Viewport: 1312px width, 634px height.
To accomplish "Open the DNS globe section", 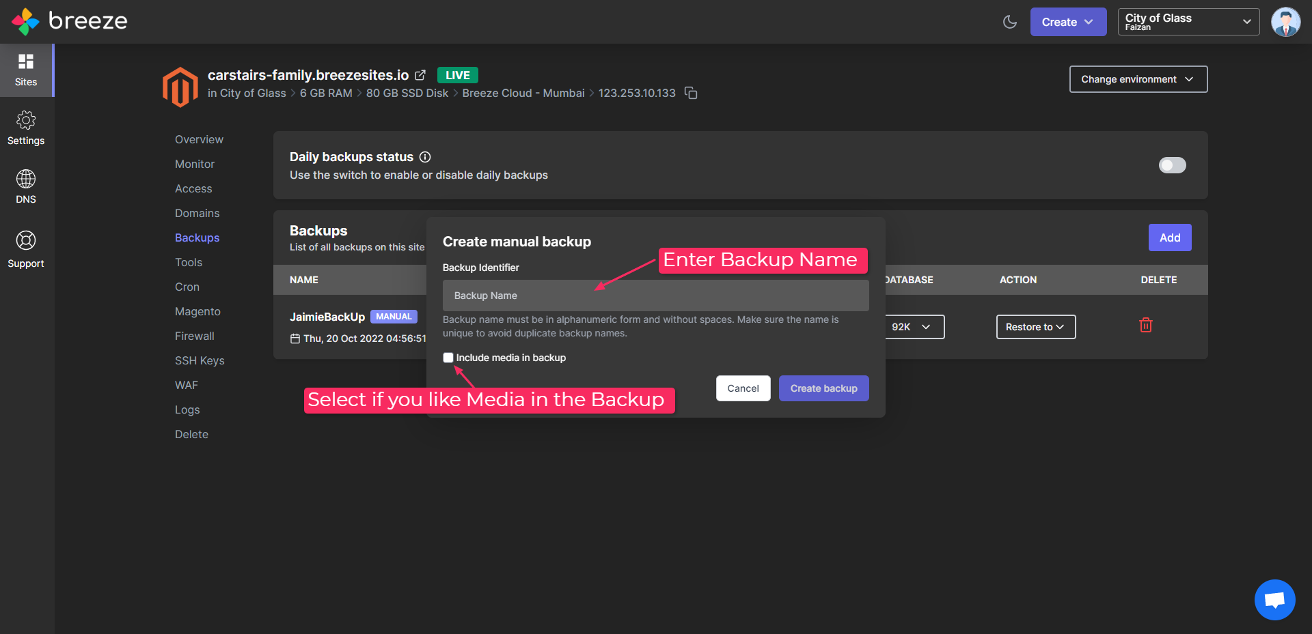I will pyautogui.click(x=26, y=187).
